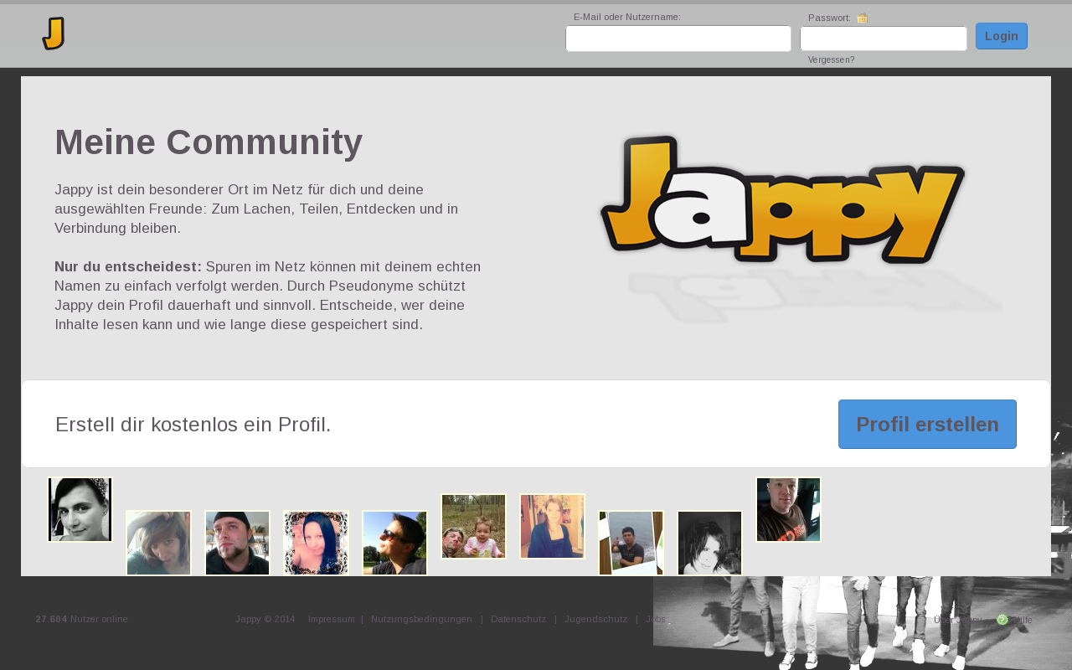Open the tilted polaroid man photo

[x=631, y=544]
